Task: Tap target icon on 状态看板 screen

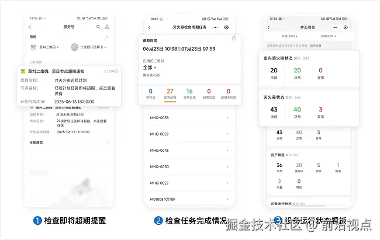Action: [346, 27]
